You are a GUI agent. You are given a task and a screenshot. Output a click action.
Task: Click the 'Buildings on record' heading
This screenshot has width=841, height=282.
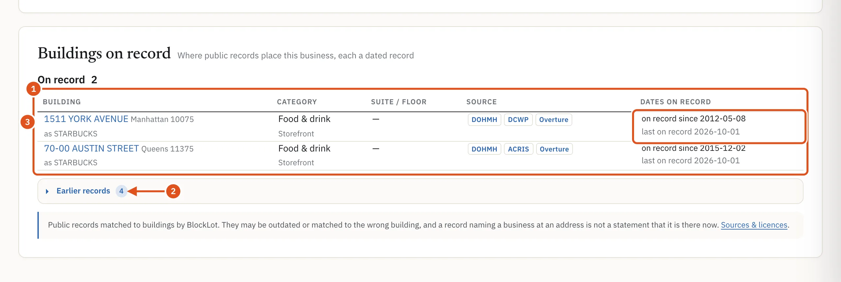104,53
